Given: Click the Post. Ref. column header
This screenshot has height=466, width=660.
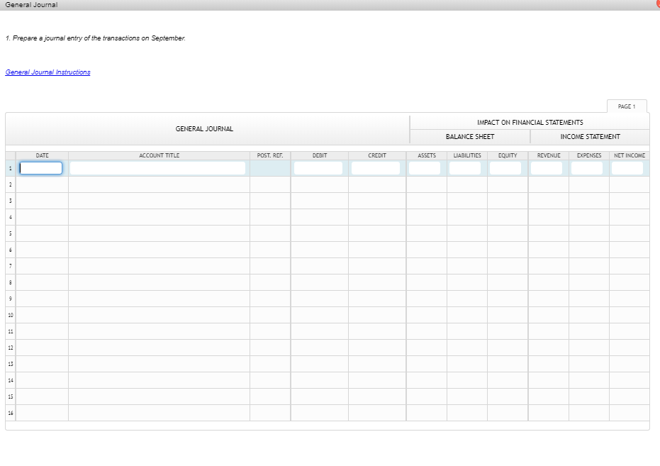Looking at the screenshot, I should click(x=269, y=155).
